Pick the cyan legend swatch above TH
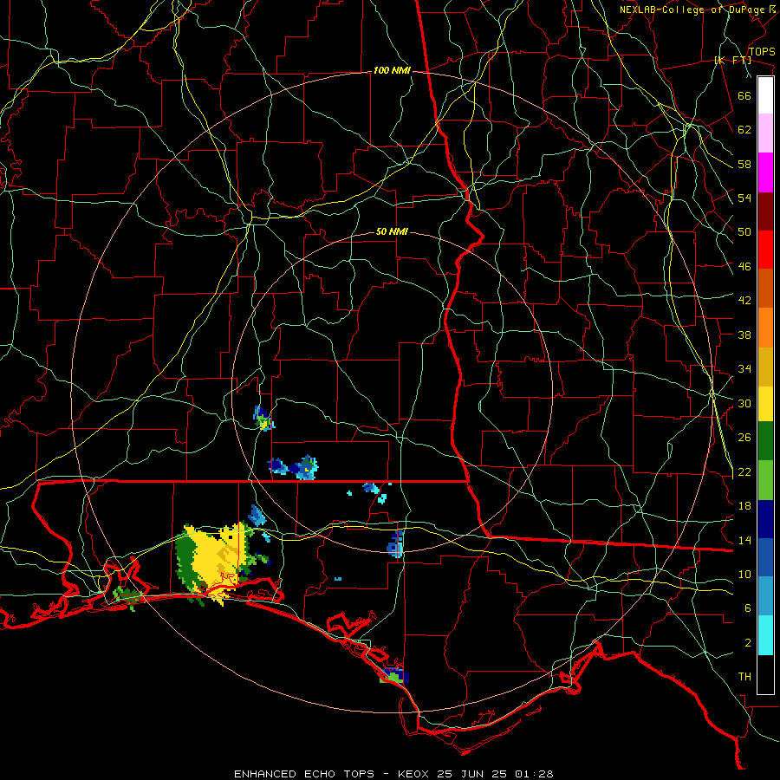The width and height of the screenshot is (780, 780). coord(765,635)
